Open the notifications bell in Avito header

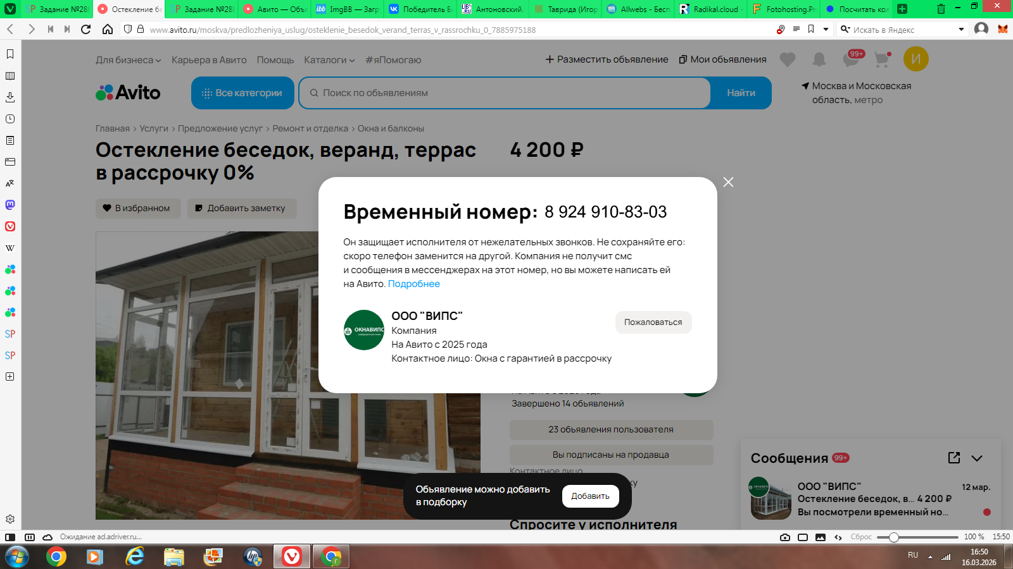(819, 59)
